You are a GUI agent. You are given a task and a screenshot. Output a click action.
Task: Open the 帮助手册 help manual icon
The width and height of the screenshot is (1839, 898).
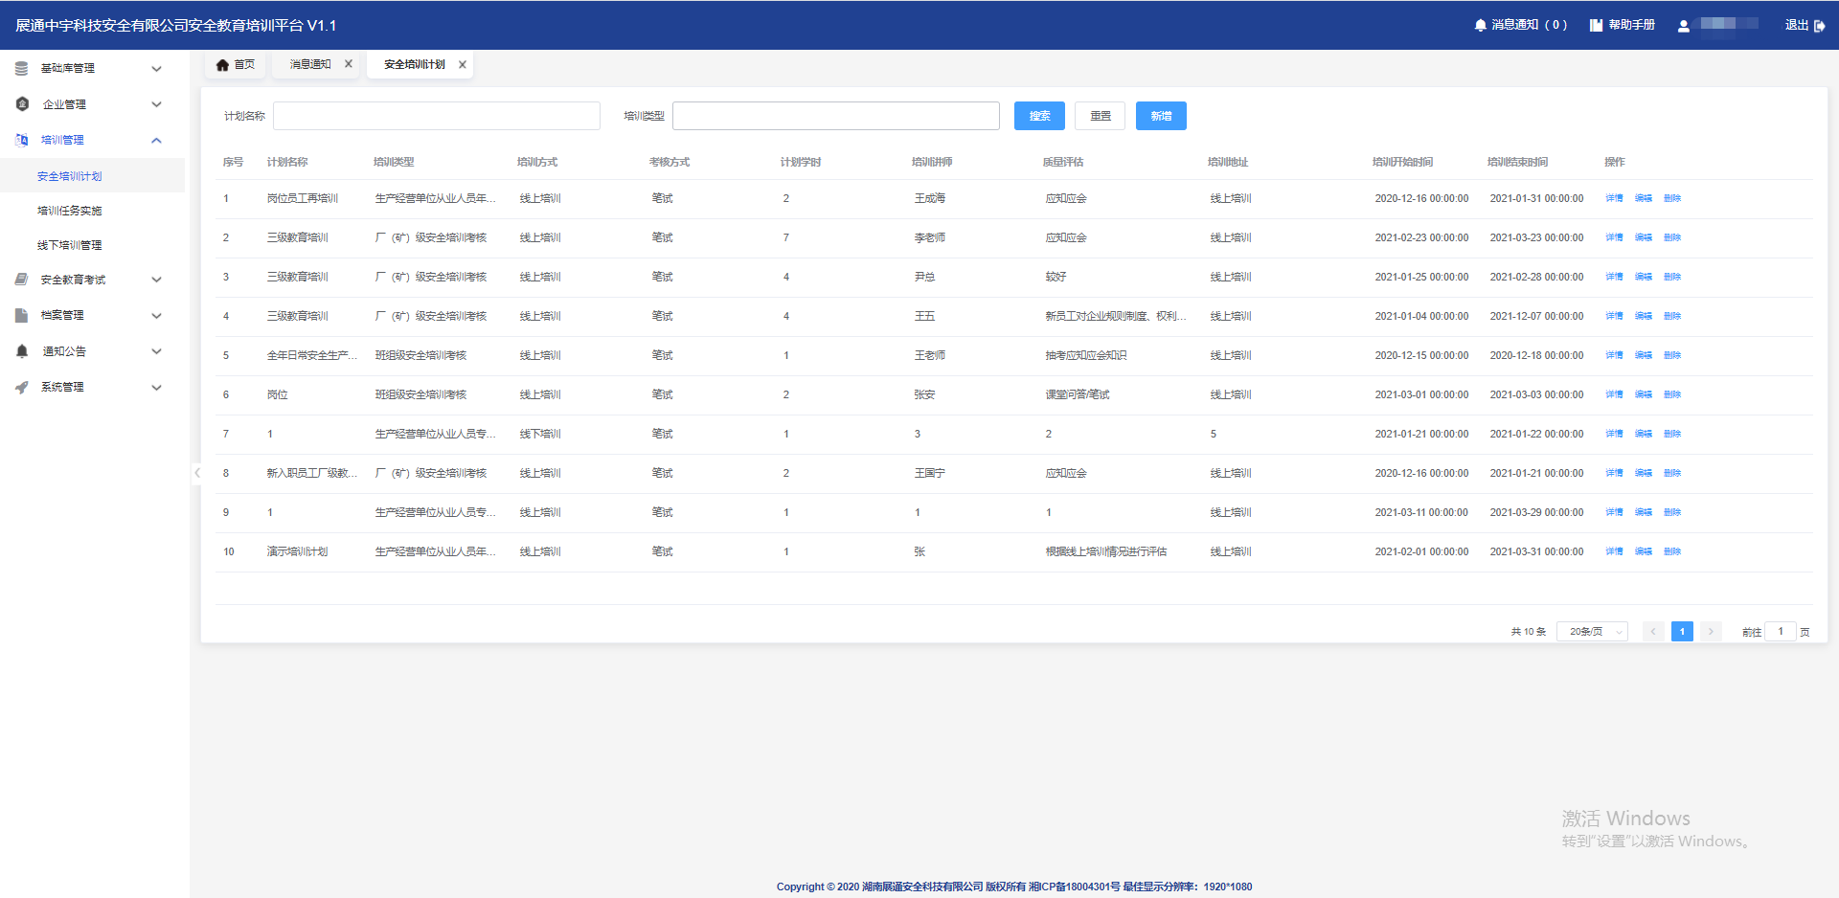pos(1596,25)
